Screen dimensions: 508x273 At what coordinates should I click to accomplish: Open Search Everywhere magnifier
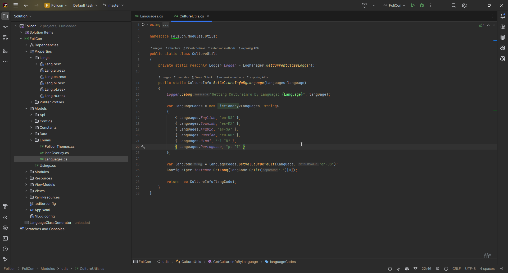click(454, 5)
